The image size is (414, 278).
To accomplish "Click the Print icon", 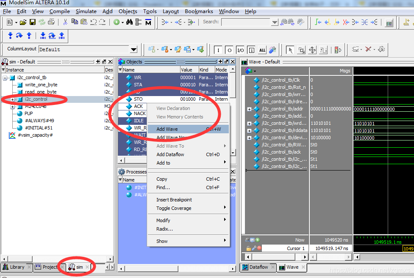I will point(51,22).
